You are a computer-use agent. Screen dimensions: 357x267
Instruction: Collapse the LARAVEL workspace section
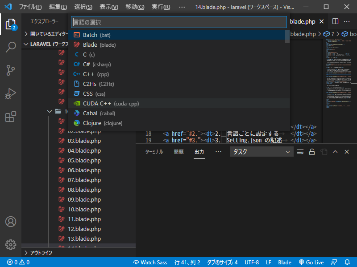pos(46,44)
